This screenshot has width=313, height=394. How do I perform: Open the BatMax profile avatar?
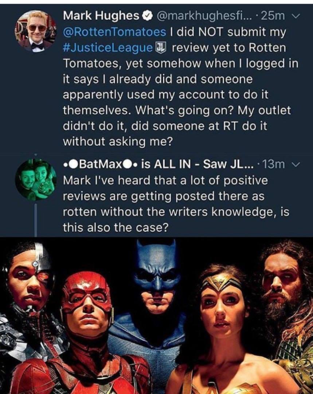35,179
